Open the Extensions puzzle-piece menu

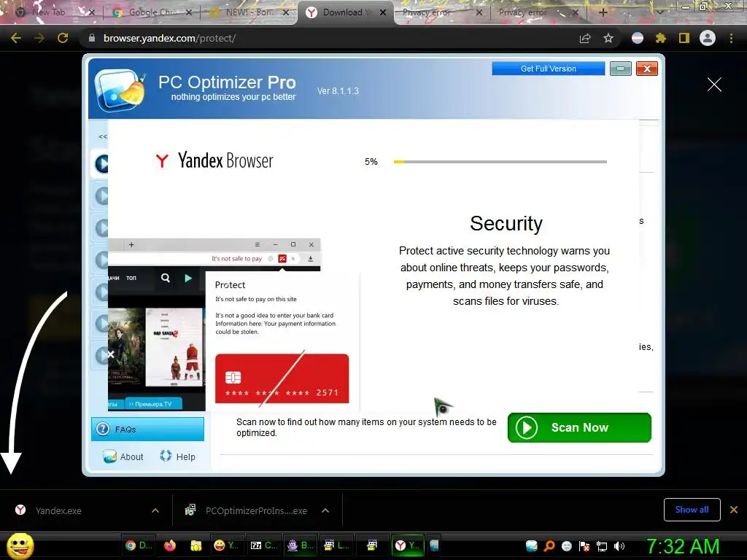(x=660, y=38)
